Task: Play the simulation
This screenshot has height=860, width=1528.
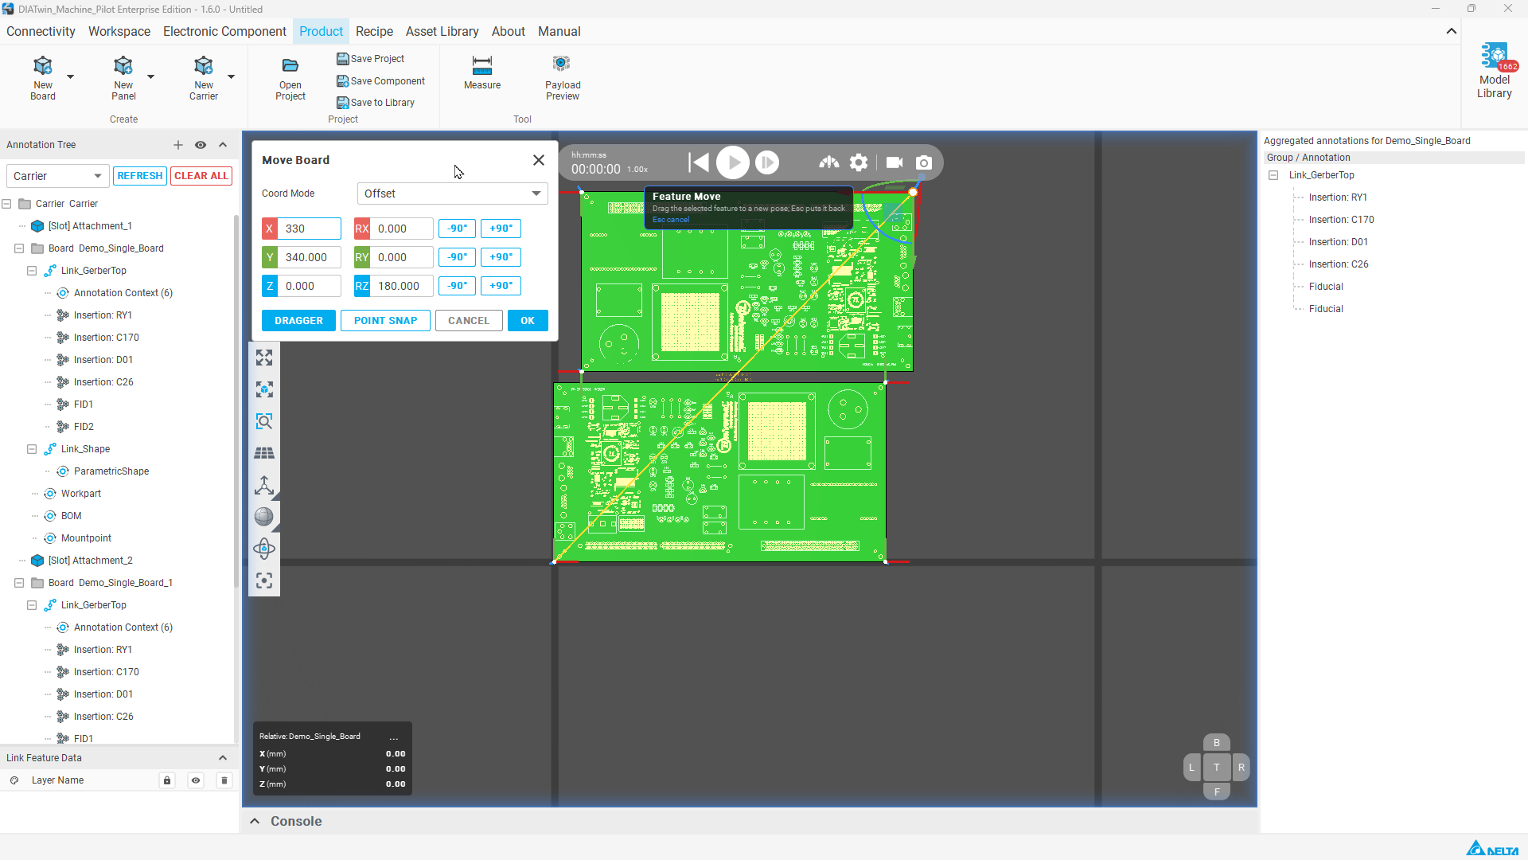Action: (x=733, y=162)
